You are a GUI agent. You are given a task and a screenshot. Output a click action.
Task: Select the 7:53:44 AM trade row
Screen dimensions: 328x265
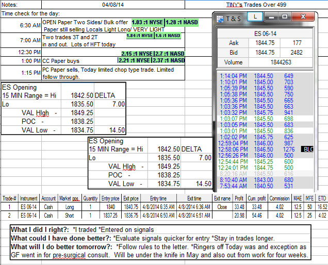(265, 186)
